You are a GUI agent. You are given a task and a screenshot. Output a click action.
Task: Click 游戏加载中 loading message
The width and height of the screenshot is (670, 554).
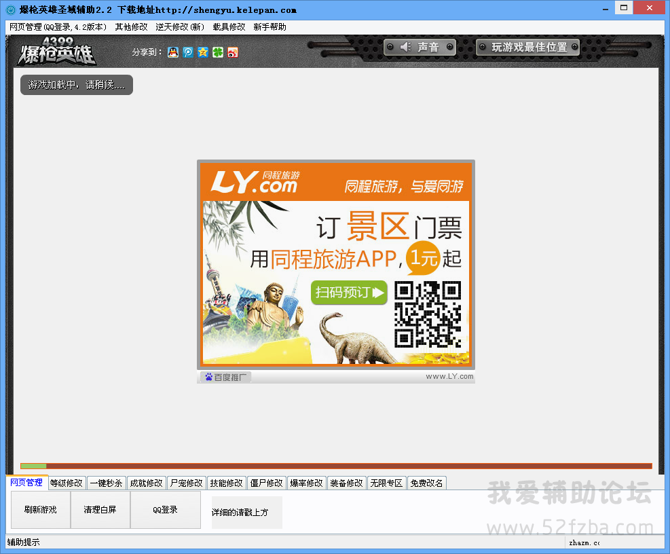click(77, 85)
